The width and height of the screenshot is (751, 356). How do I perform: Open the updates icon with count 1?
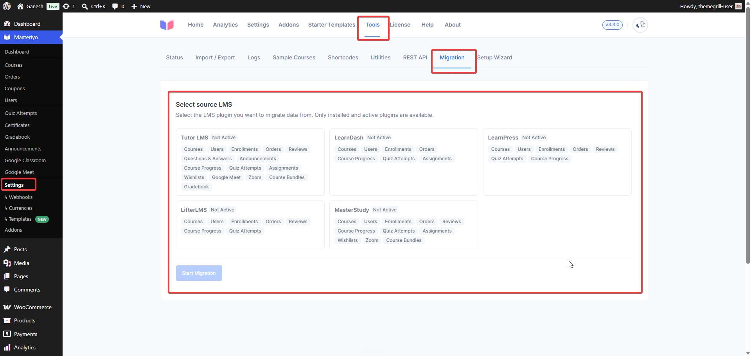69,6
